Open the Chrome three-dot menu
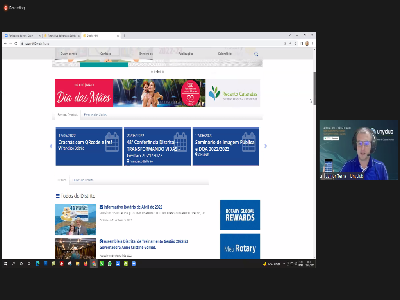Viewport: 400px width, 300px height. point(312,43)
